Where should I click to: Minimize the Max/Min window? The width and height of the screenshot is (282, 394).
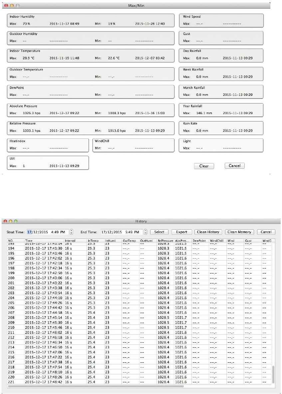coord(12,6)
